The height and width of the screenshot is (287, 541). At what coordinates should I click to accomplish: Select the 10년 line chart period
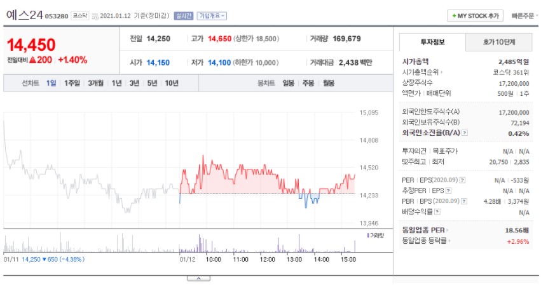pyautogui.click(x=172, y=83)
